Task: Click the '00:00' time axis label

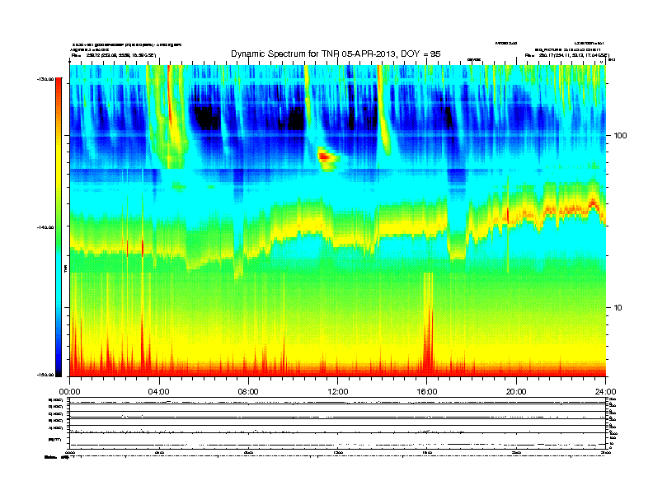Action: 70,392
